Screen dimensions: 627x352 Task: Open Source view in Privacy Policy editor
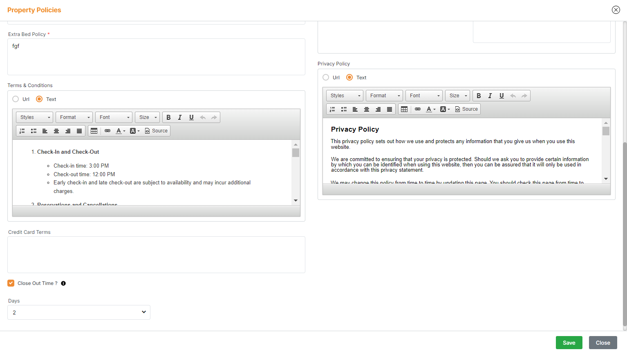466,109
